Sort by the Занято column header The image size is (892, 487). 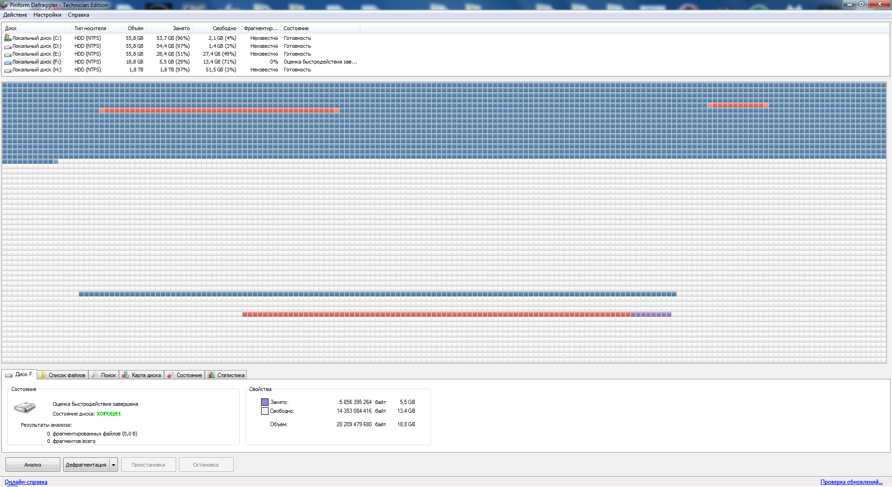pyautogui.click(x=169, y=28)
